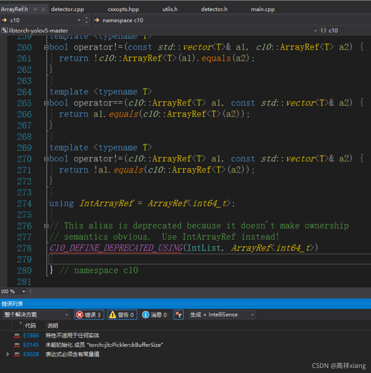Click the up stepper arrow beside c10 box
Image resolution: width=371 pixels, height=373 pixels.
(86, 18)
